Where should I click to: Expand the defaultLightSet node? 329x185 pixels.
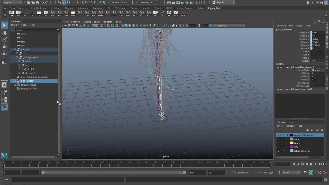15,85
